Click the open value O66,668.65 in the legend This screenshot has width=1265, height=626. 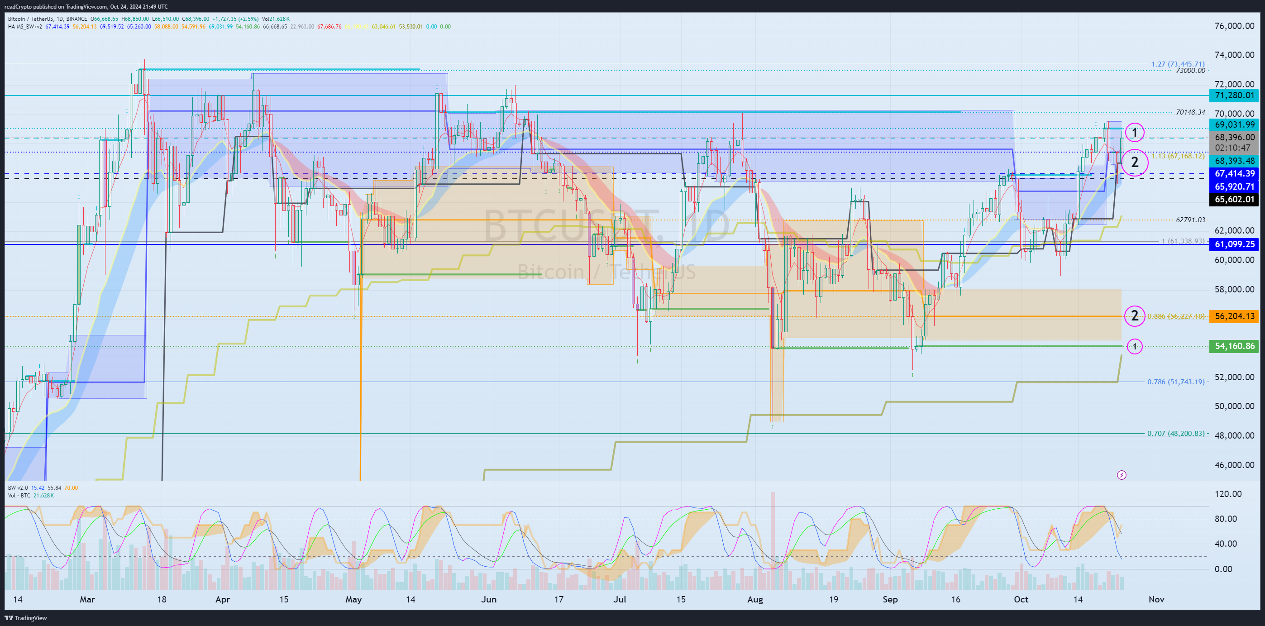coord(105,19)
